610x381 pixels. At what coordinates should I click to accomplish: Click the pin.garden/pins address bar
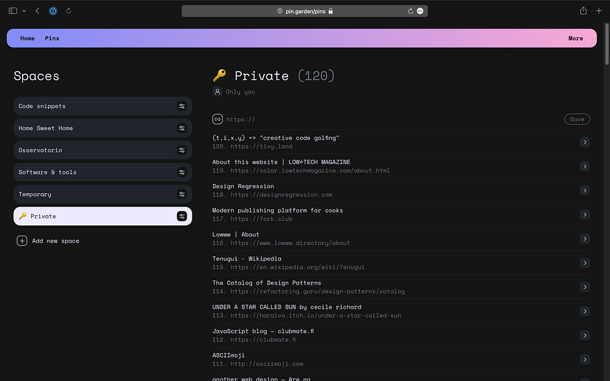pos(305,11)
